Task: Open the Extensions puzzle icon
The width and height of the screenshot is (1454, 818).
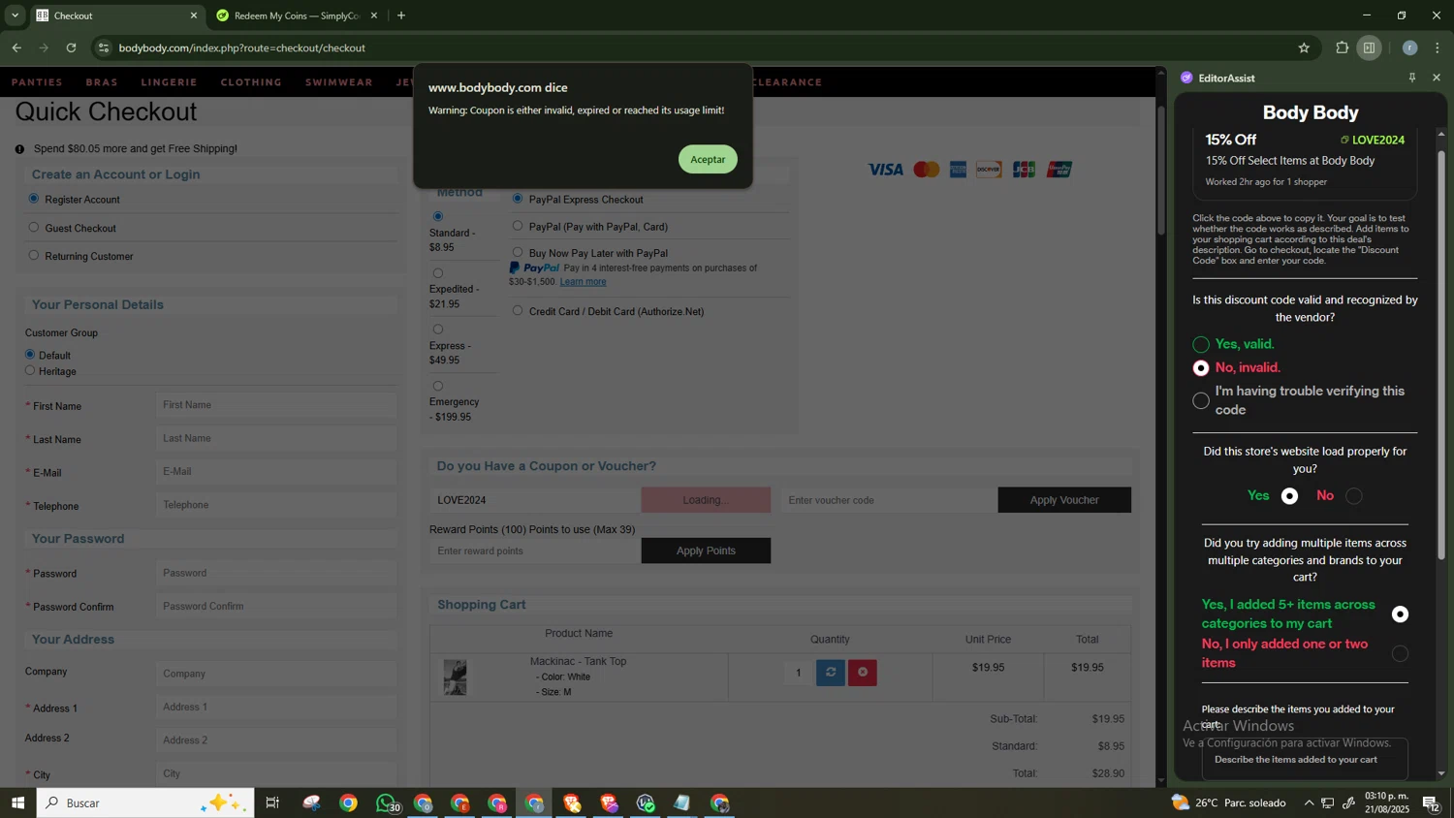Action: (1342, 47)
